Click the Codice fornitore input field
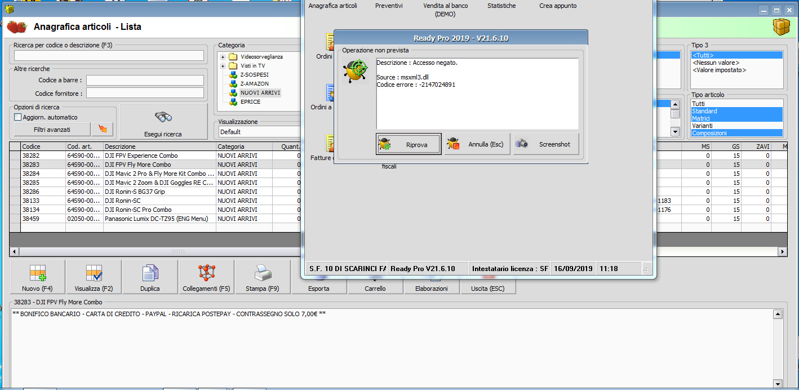The width and height of the screenshot is (799, 390). click(145, 93)
